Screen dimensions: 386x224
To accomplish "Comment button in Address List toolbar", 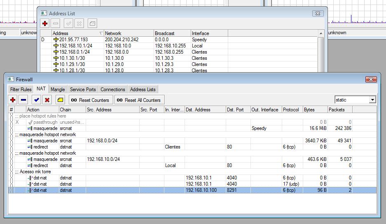I will (92, 24).
